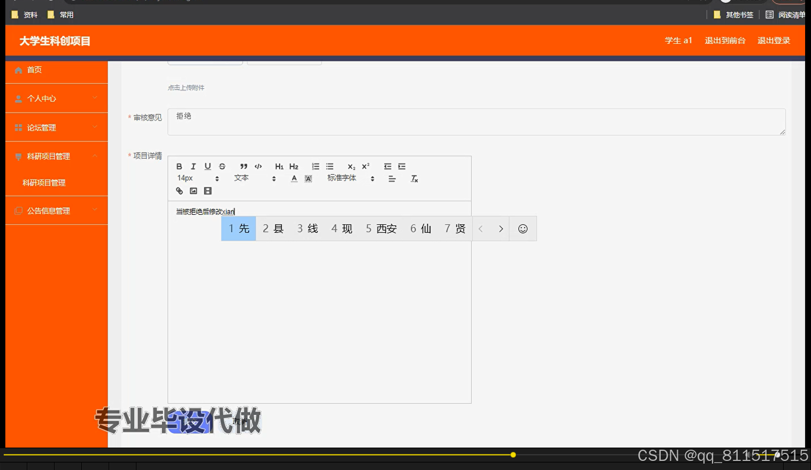Image resolution: width=811 pixels, height=470 pixels.
Task: Open the 其他书签 bookmark folder
Action: point(733,15)
